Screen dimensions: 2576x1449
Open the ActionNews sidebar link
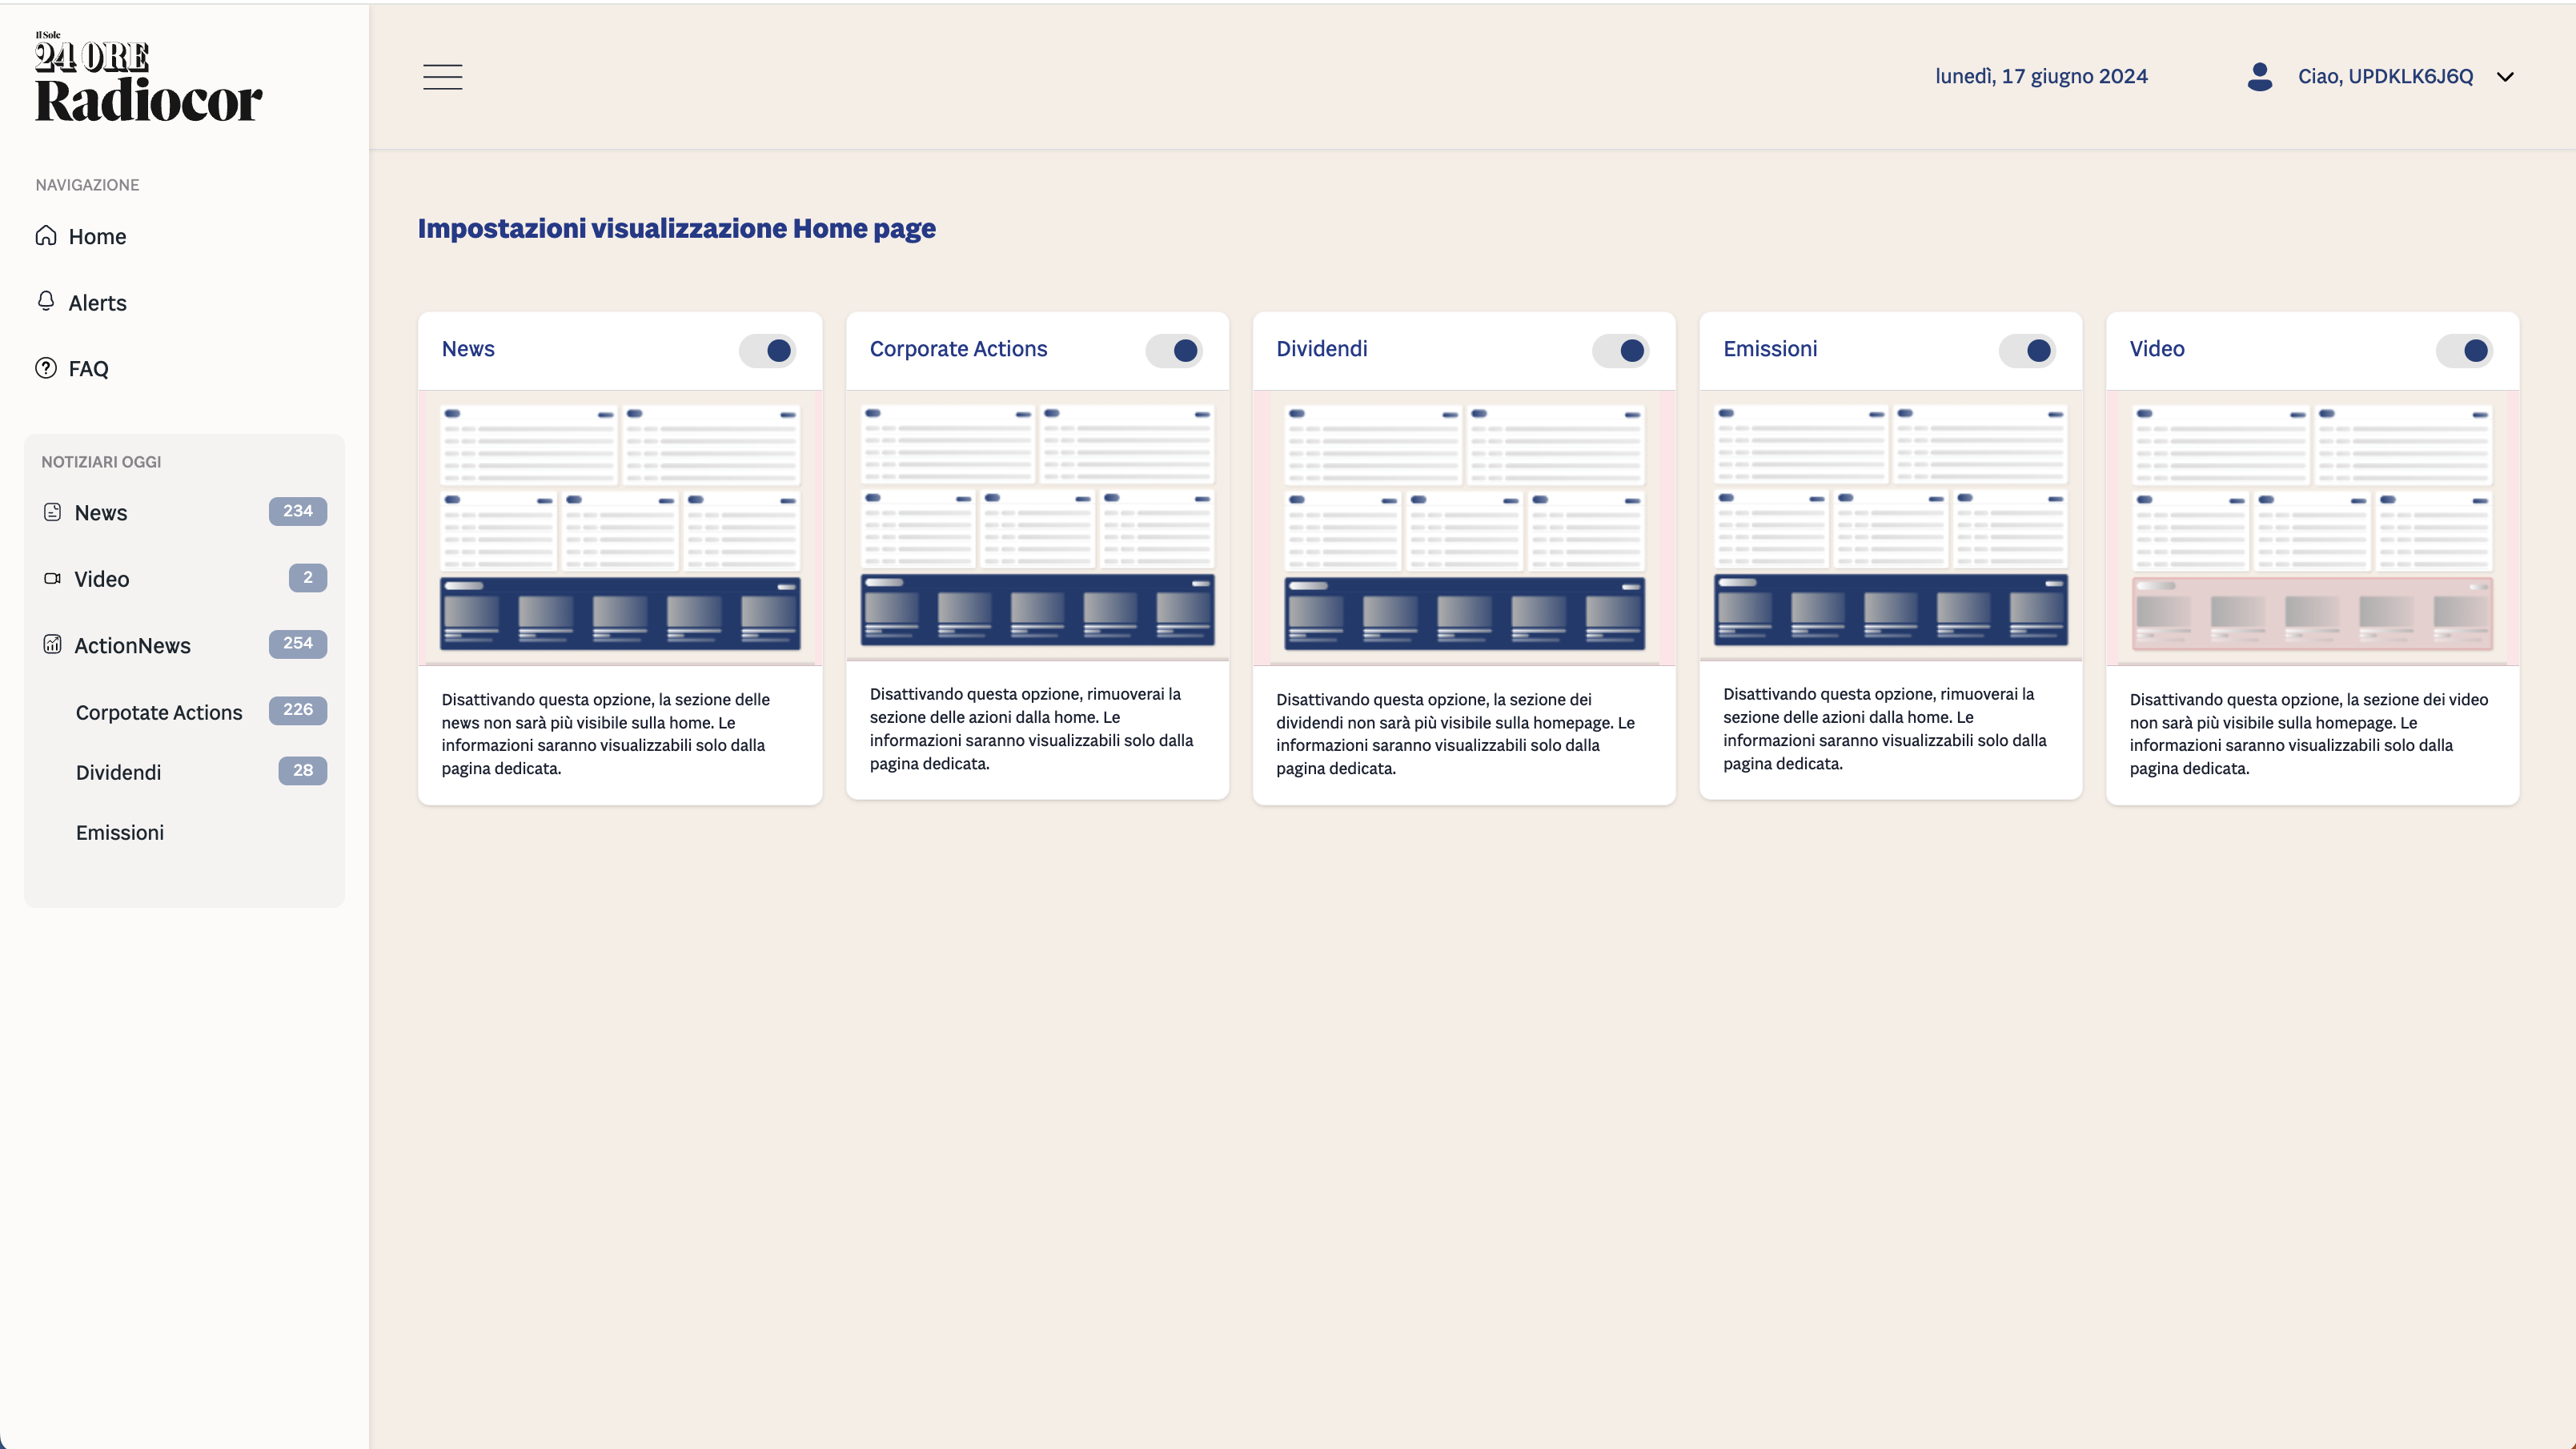(x=132, y=645)
